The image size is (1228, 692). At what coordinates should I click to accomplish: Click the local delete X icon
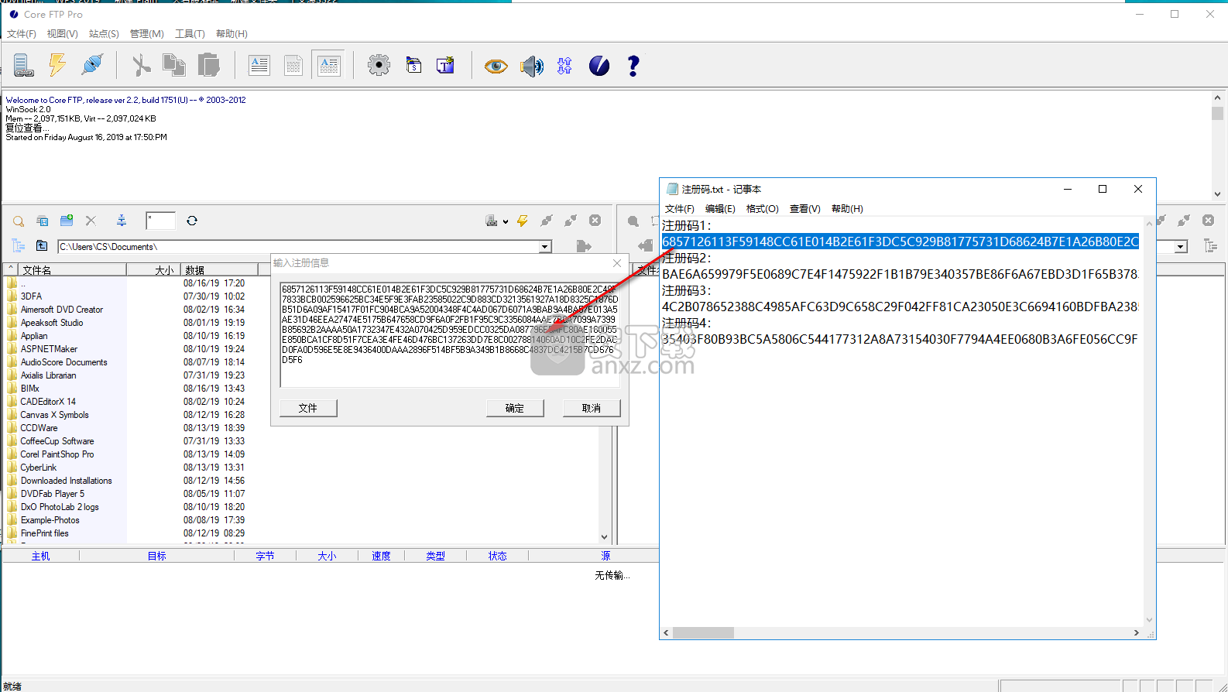pos(91,221)
